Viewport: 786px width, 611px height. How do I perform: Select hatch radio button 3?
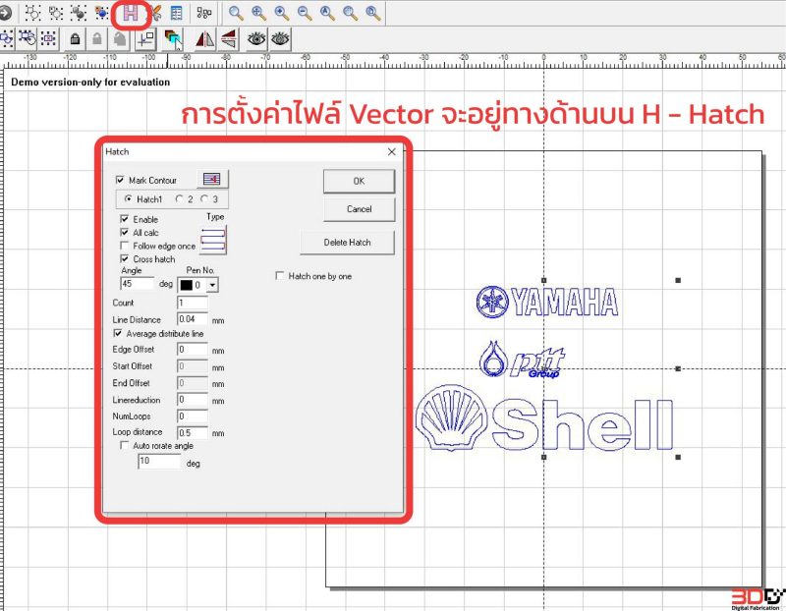(204, 199)
